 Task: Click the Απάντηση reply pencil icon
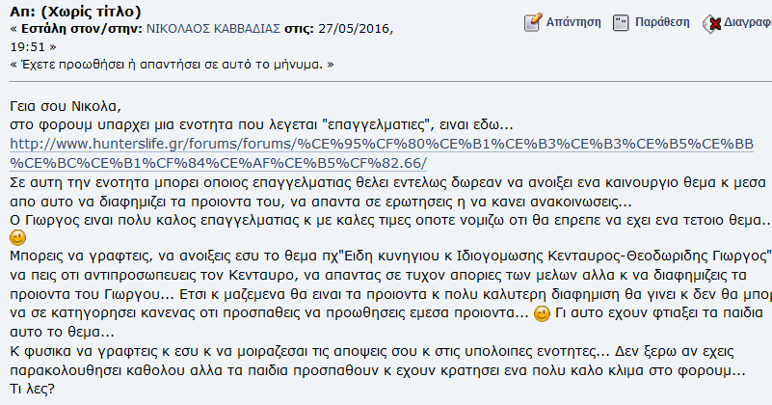tap(533, 22)
